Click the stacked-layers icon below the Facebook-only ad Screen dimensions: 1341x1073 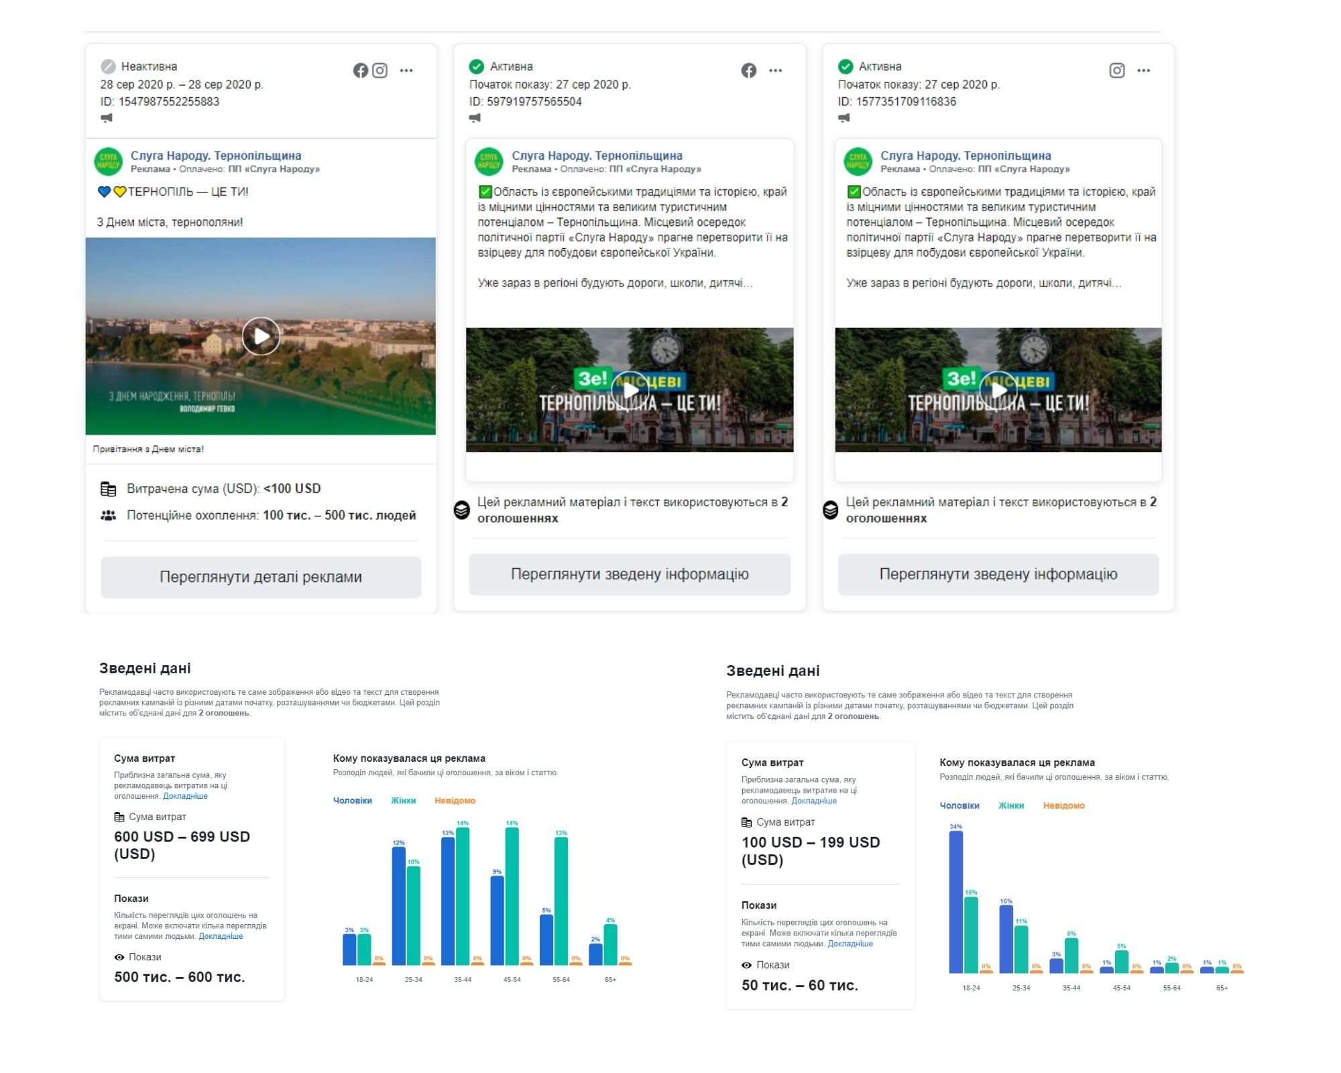pos(462,510)
